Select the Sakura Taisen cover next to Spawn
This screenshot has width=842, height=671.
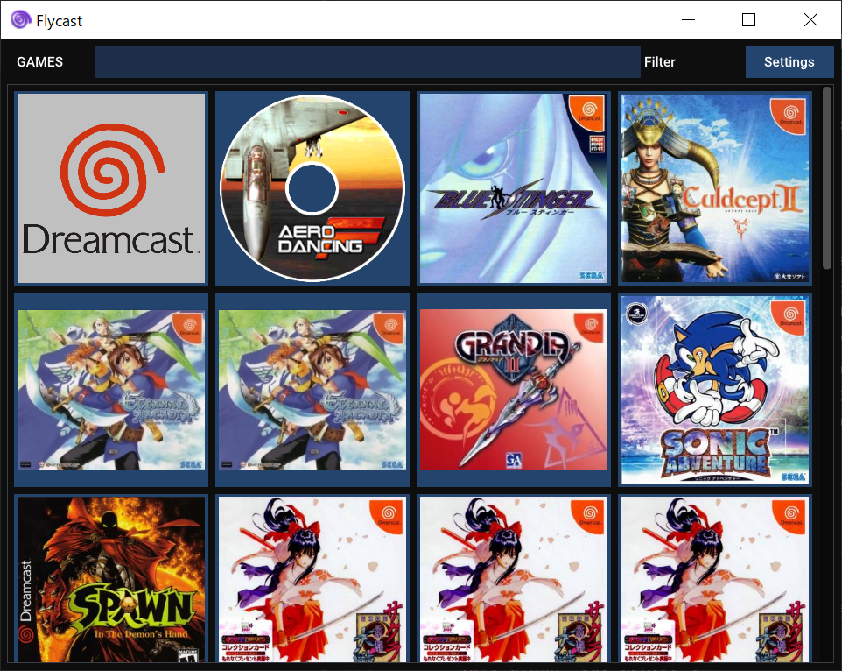click(312, 579)
